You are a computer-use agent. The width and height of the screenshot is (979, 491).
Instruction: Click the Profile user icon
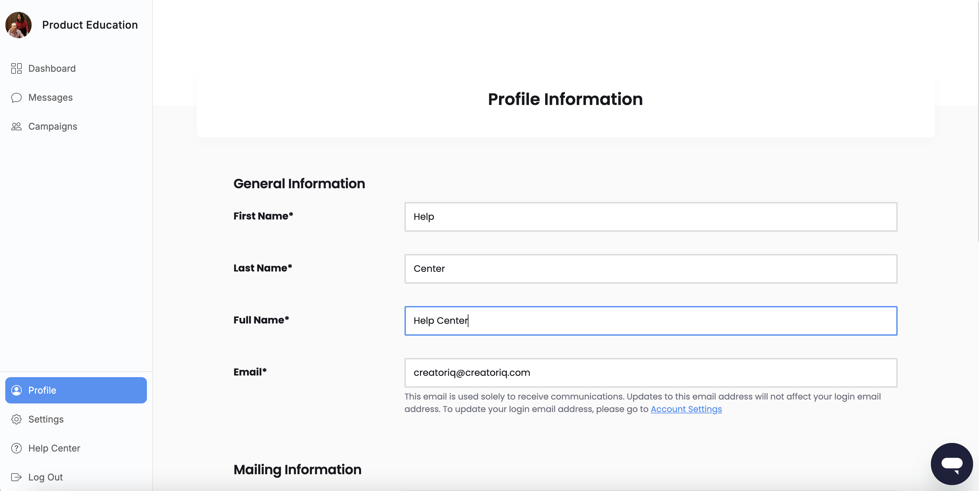tap(16, 390)
